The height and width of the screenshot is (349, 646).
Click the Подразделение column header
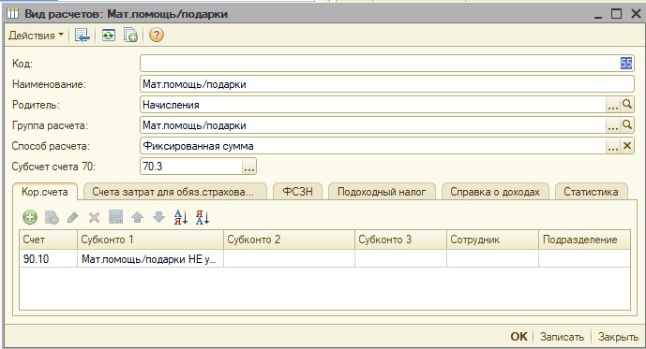[x=585, y=240]
